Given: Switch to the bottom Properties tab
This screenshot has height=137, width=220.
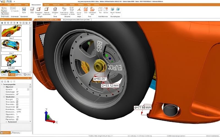Looking at the screenshot, I should click(5, 133).
